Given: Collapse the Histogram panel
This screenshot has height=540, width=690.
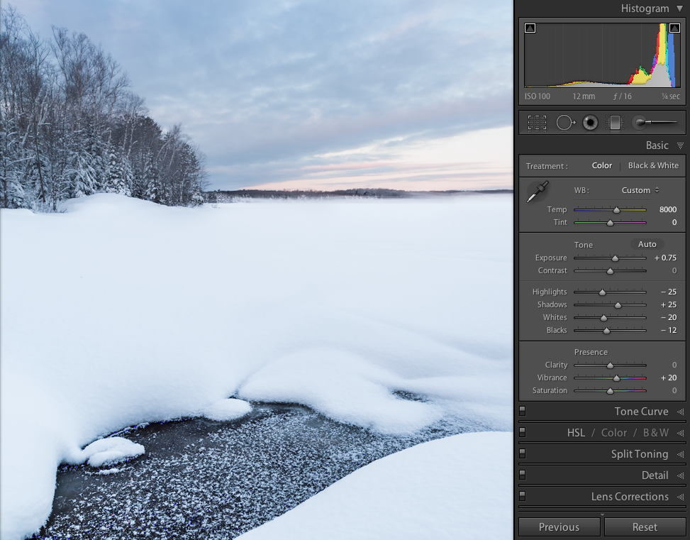Looking at the screenshot, I should (x=679, y=9).
